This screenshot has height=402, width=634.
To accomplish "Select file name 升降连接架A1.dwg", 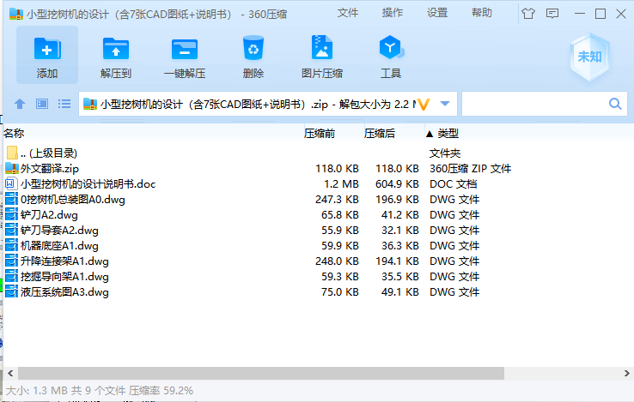I will 64,261.
